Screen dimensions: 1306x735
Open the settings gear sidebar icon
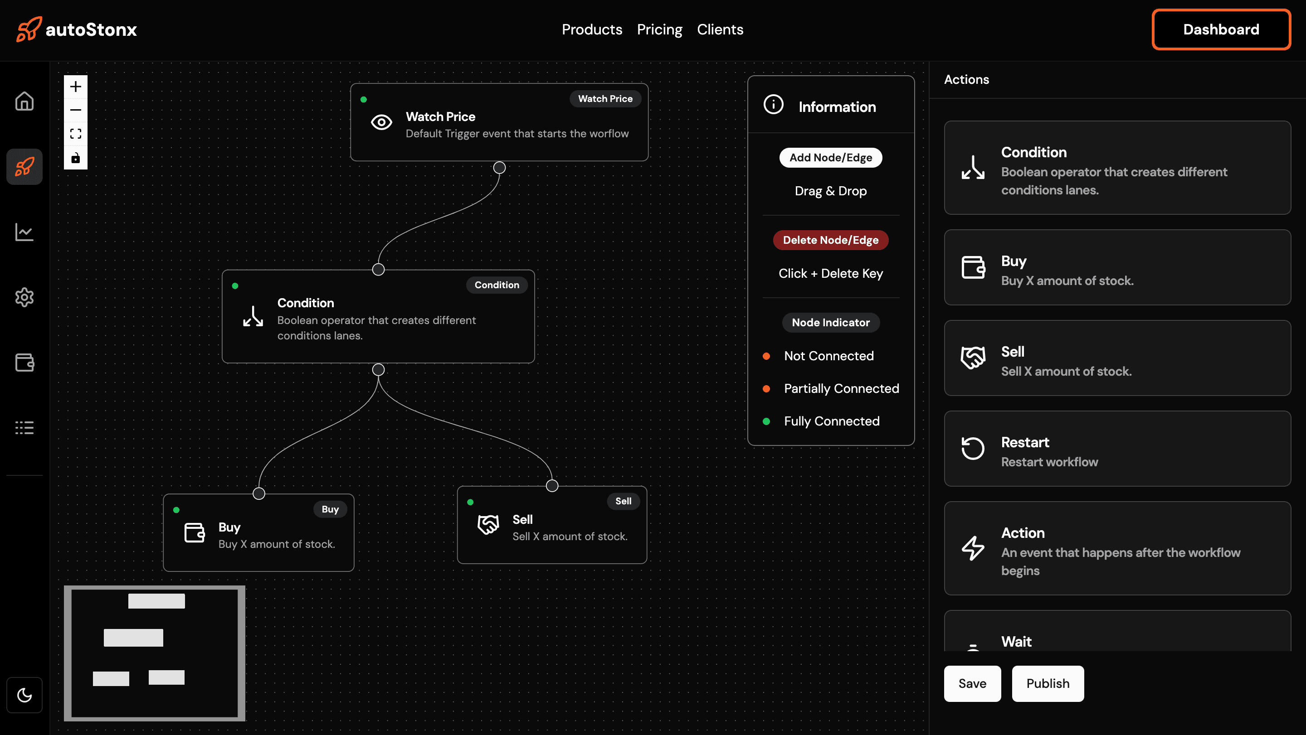(24, 297)
